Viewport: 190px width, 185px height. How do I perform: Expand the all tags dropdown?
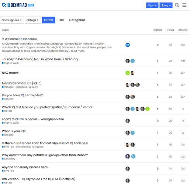(33, 20)
